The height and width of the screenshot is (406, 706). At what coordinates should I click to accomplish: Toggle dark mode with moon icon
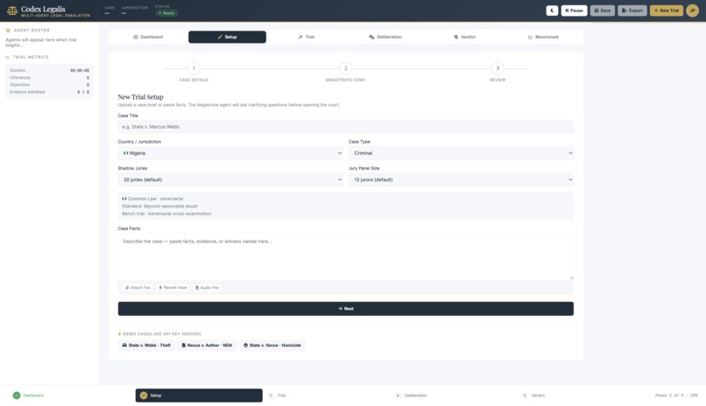click(x=552, y=10)
